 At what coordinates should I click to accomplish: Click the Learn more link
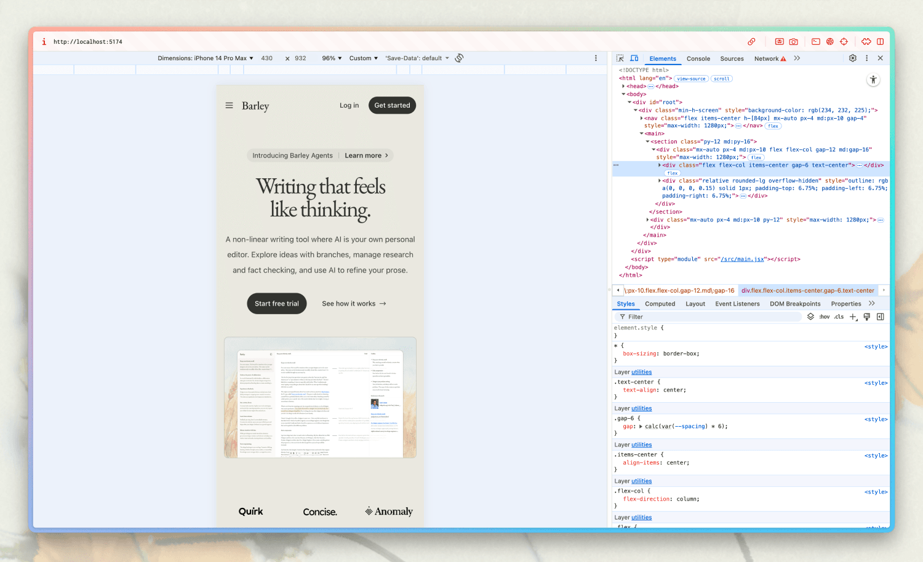(x=366, y=156)
